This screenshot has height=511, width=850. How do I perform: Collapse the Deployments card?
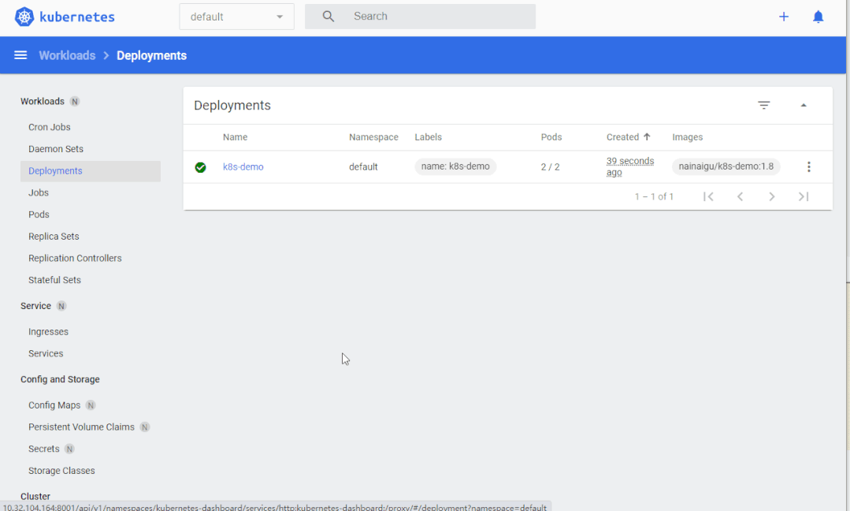point(804,106)
